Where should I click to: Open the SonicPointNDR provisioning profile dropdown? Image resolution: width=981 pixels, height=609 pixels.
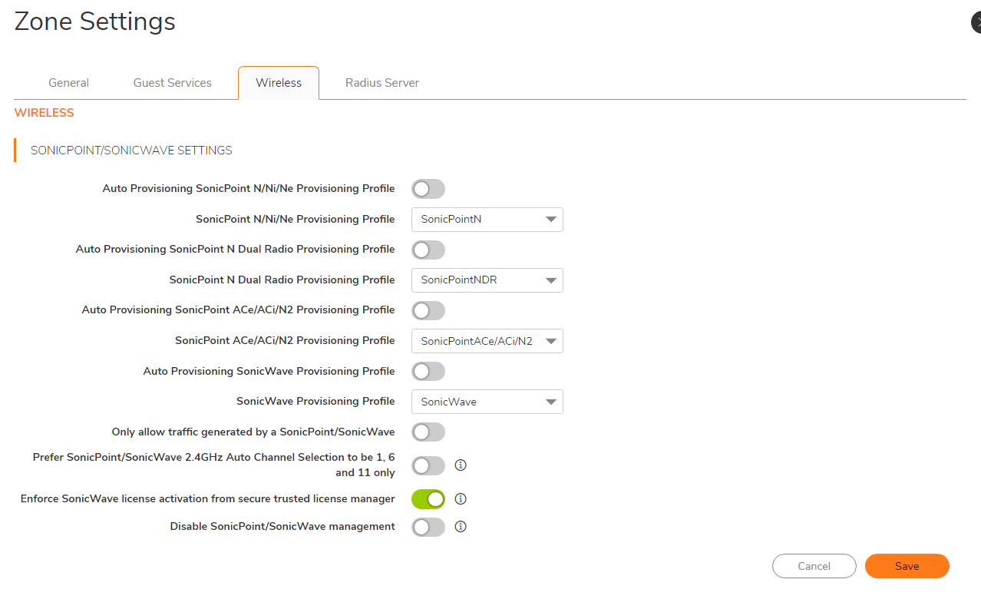click(x=487, y=280)
